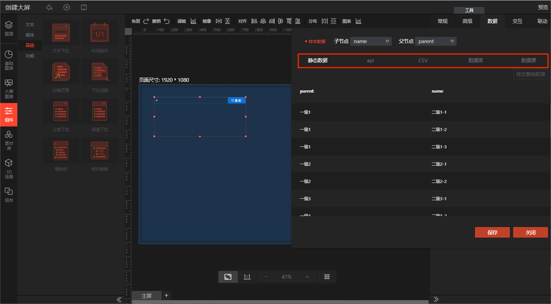This screenshot has height=304, width=551.
Task: Align selected items to left edge
Action: pyautogui.click(x=254, y=21)
